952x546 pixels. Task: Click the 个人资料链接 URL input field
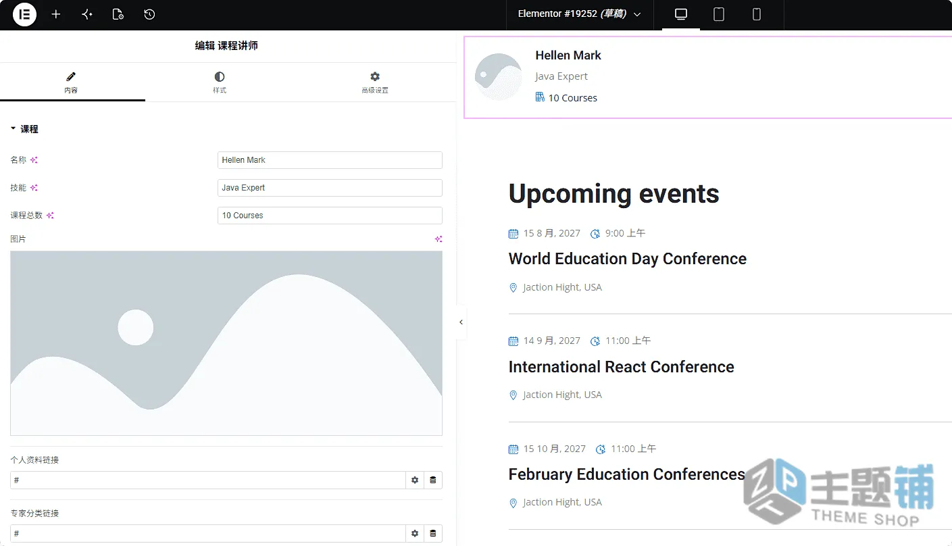pos(208,480)
